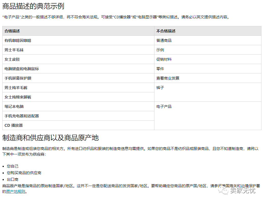264x202 pixels.
Task: Click the CD 播放器 table cell
Action: click(x=14, y=125)
